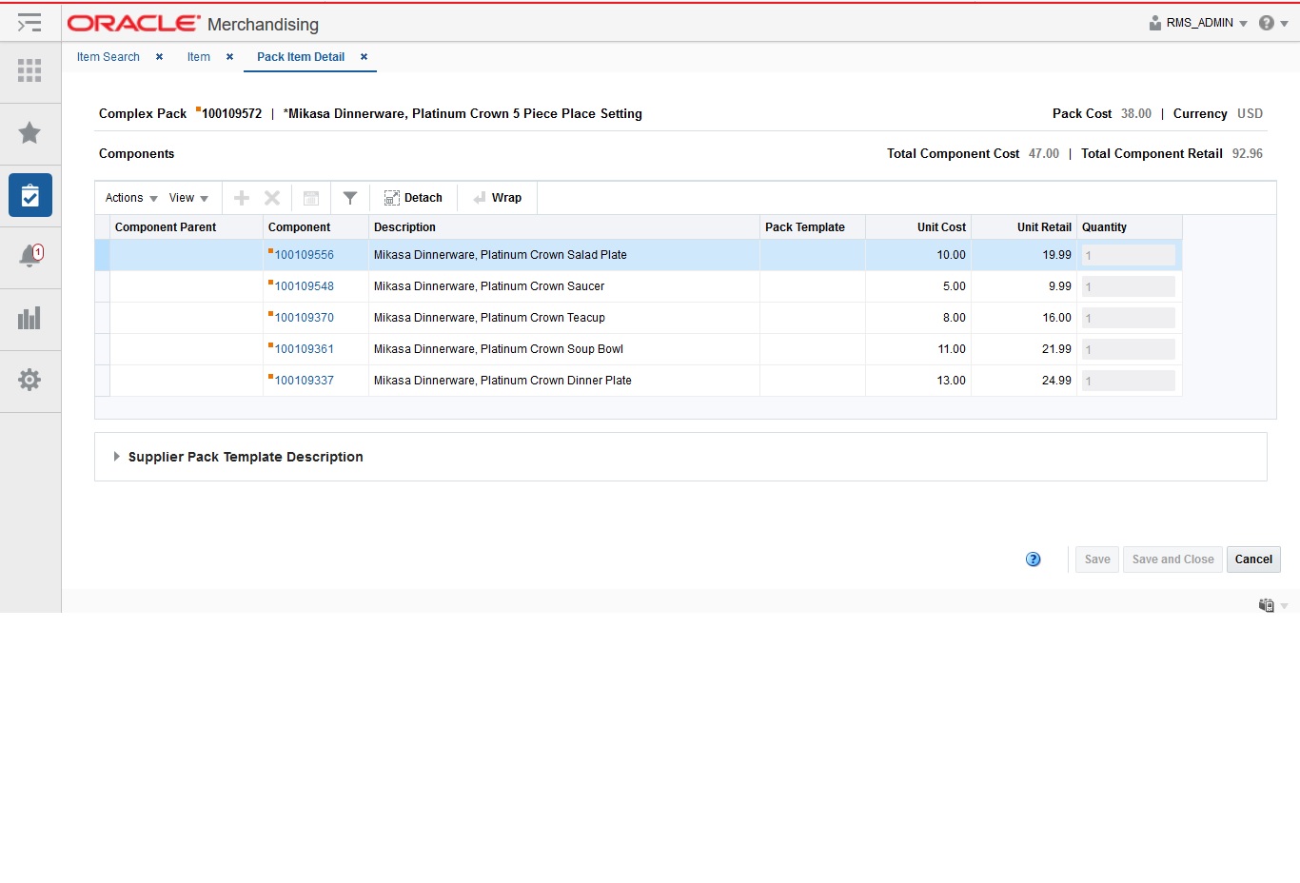Click the add row plus icon
This screenshot has width=1300, height=883.
tap(242, 198)
